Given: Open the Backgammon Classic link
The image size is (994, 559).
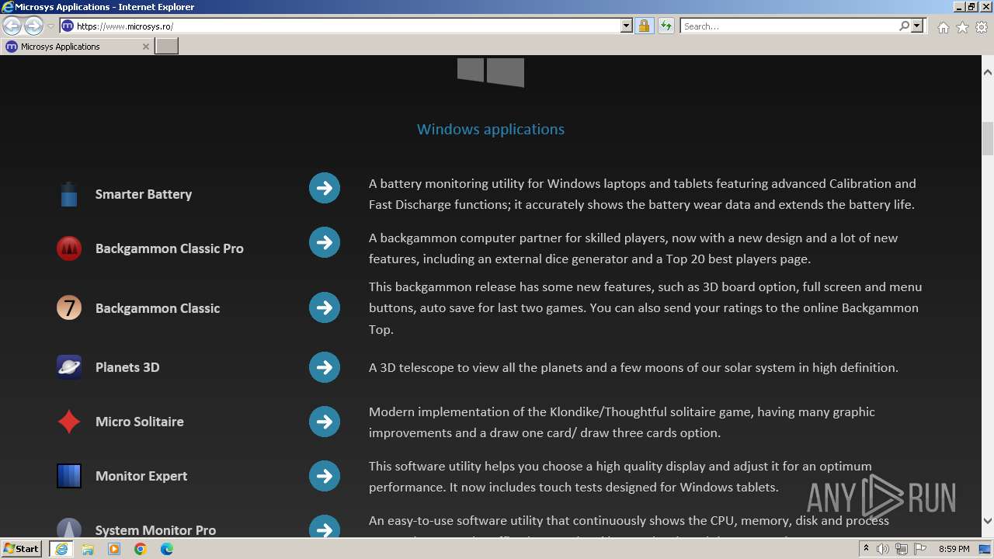Looking at the screenshot, I should pyautogui.click(x=158, y=308).
